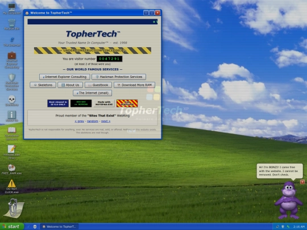
Task: Click the Best viewed in IE 6.0 ONLY badge
Action: coord(58,103)
